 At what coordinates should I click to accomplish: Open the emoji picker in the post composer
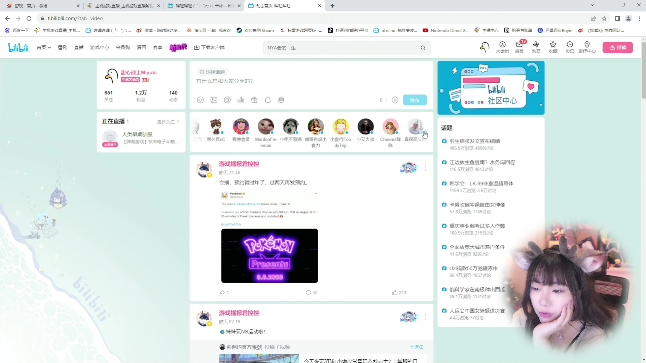[200, 100]
